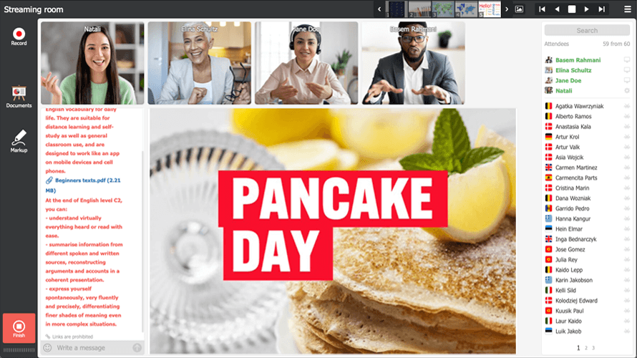Click the attendee Search field
Viewport: 637px width, 358px height.
tap(587, 31)
